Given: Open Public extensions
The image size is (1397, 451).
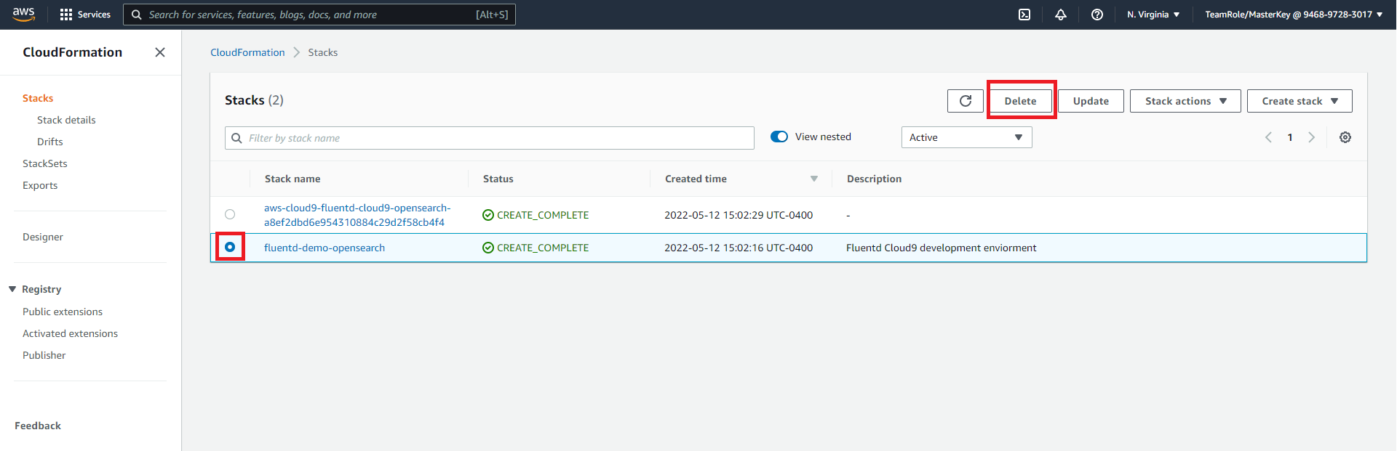Looking at the screenshot, I should point(63,312).
